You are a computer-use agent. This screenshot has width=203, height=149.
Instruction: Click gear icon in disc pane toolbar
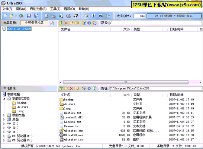(89, 23)
